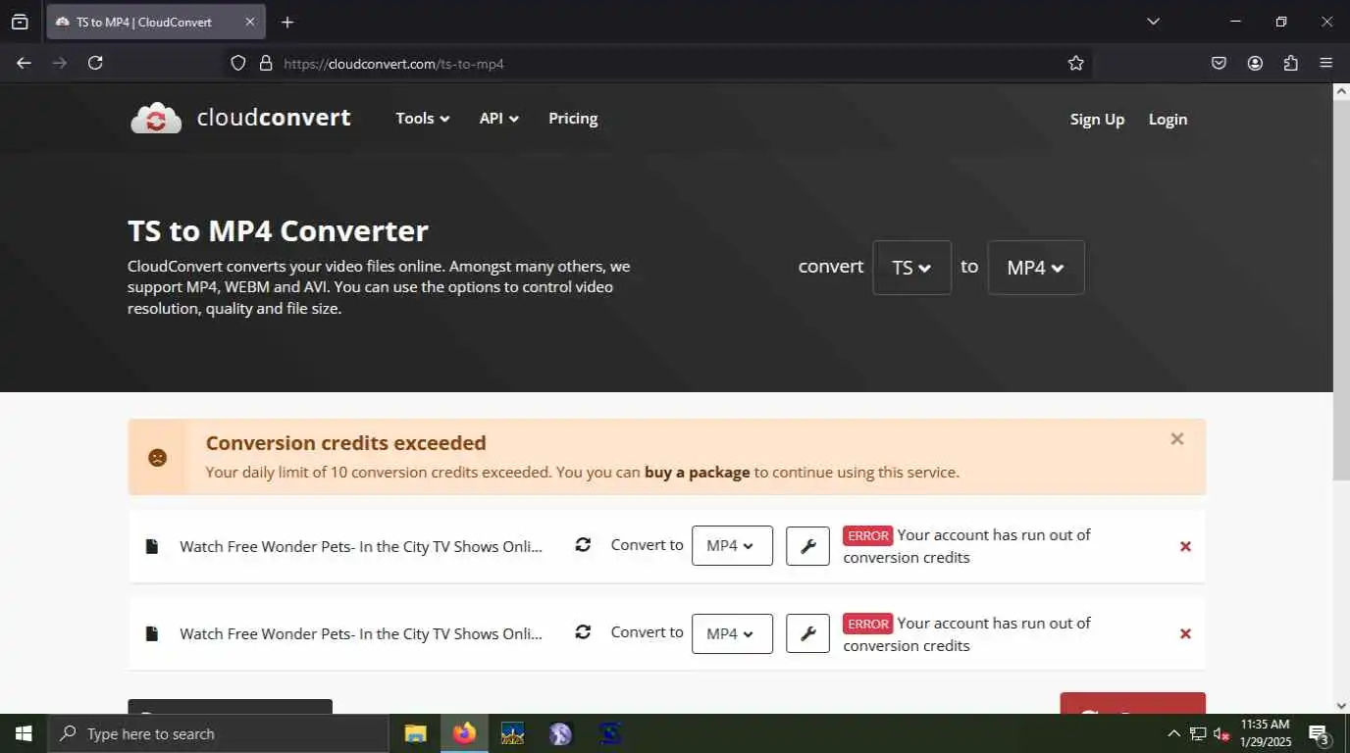1350x753 pixels.
Task: Click the sad face alert icon
Action: click(157, 457)
